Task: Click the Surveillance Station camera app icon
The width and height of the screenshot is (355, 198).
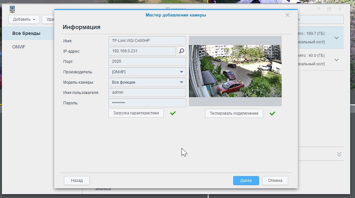Action: point(12,9)
